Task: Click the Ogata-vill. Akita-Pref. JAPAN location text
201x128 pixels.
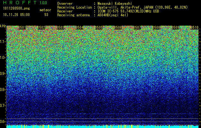Action: point(143,7)
